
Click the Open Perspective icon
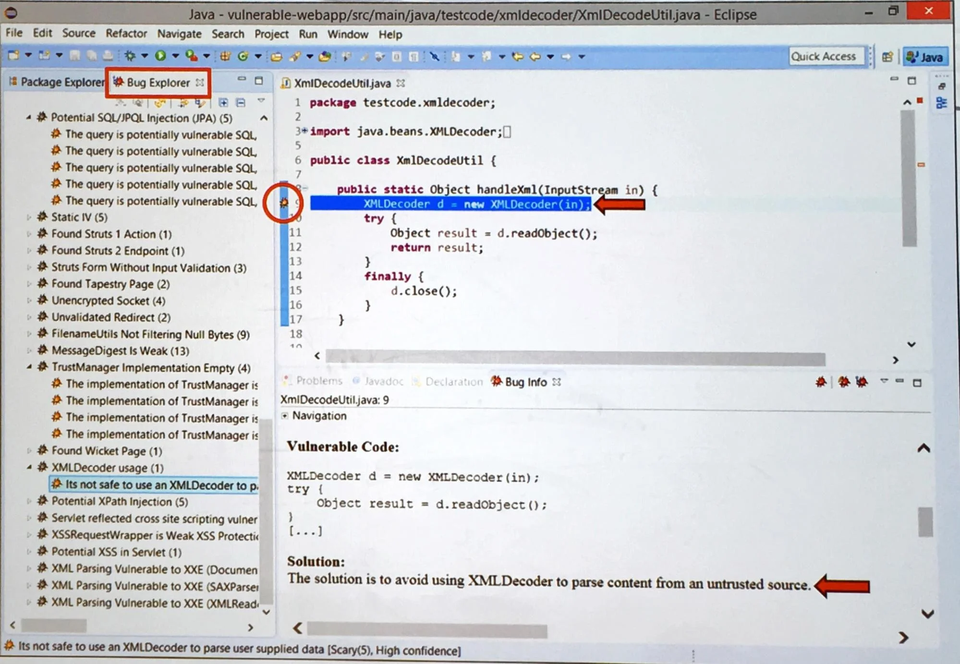pyautogui.click(x=887, y=57)
